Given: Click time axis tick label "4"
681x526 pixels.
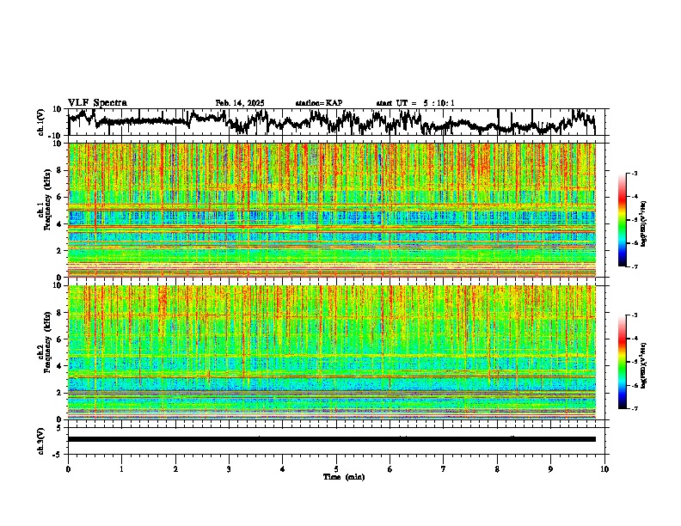Looking at the screenshot, I should click(282, 469).
